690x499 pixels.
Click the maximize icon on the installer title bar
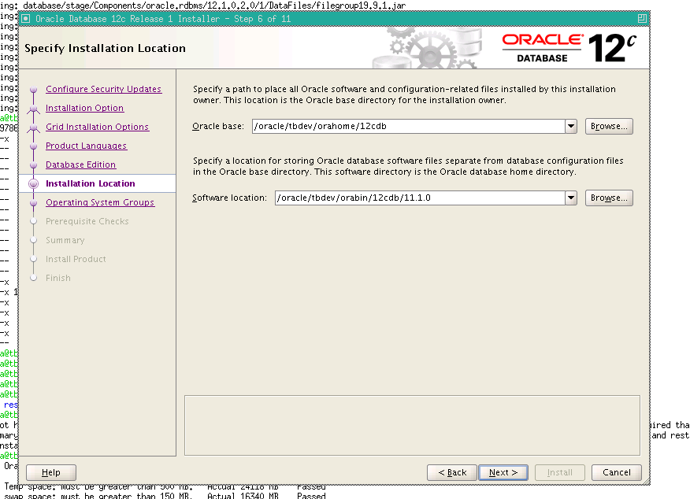point(643,17)
